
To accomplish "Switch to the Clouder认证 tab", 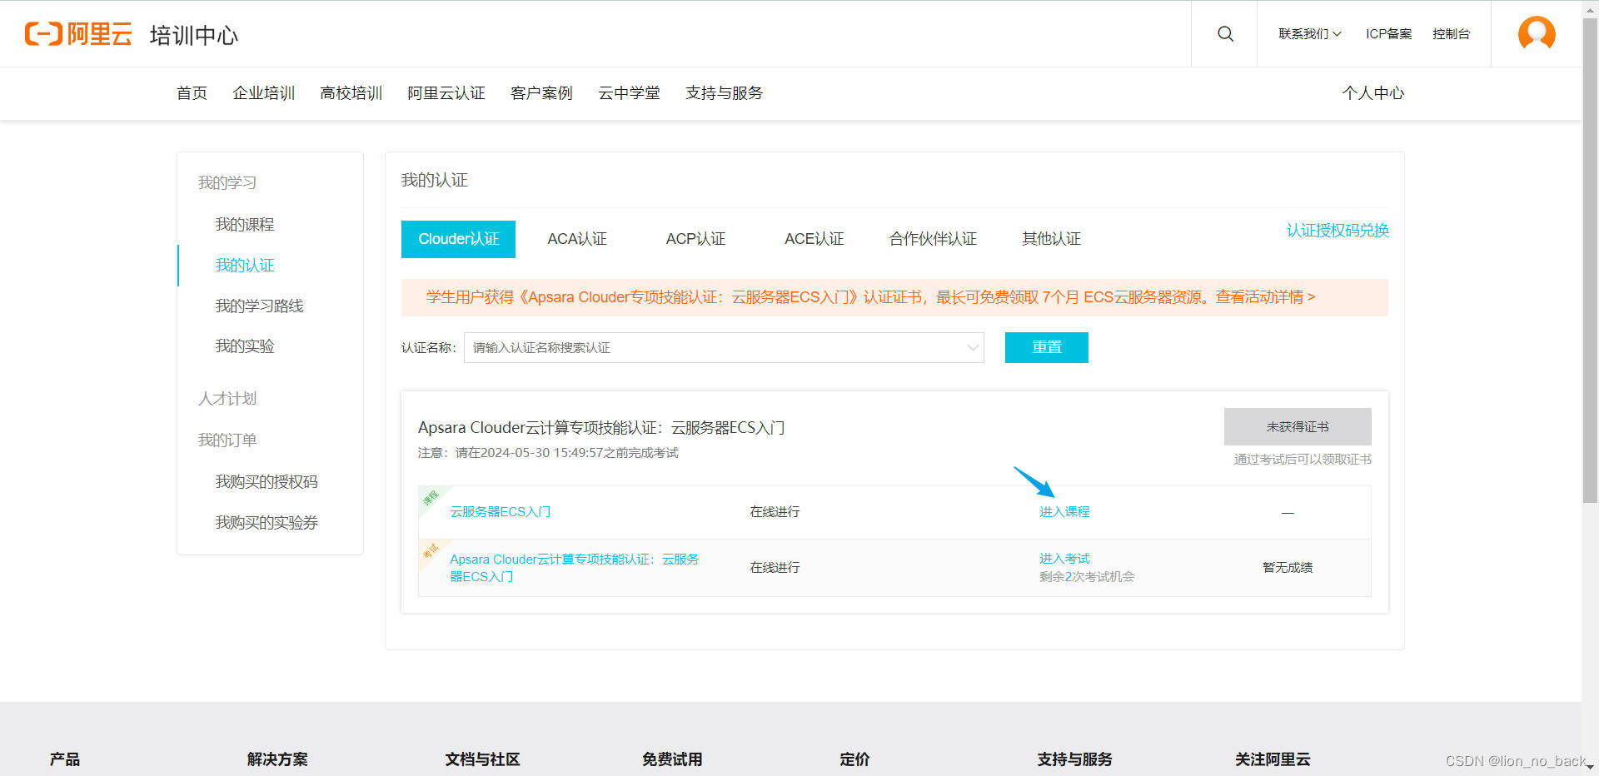I will coord(458,239).
